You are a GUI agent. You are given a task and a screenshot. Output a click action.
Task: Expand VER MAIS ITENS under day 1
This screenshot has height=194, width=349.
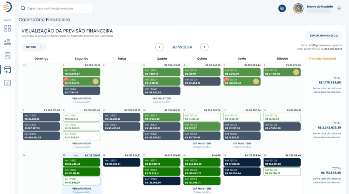[81, 99]
